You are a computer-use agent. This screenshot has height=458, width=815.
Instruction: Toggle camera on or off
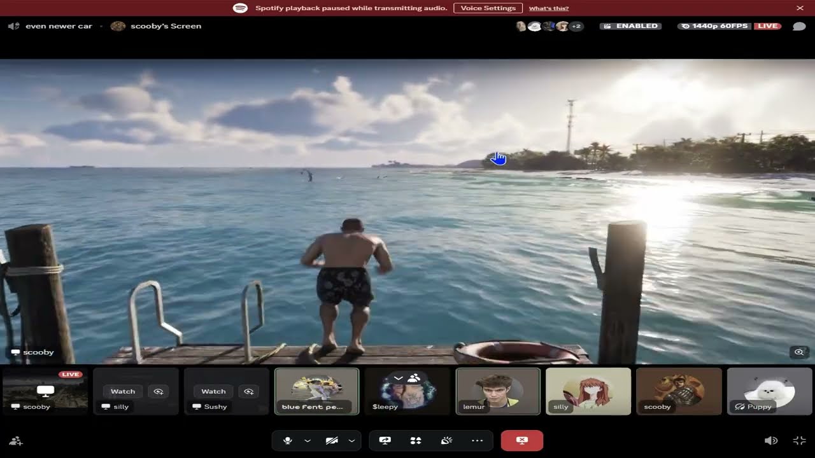(x=332, y=440)
